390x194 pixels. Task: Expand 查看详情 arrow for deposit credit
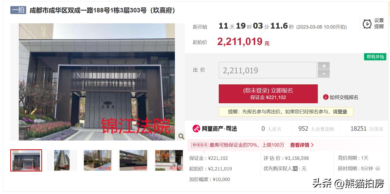tap(302, 145)
